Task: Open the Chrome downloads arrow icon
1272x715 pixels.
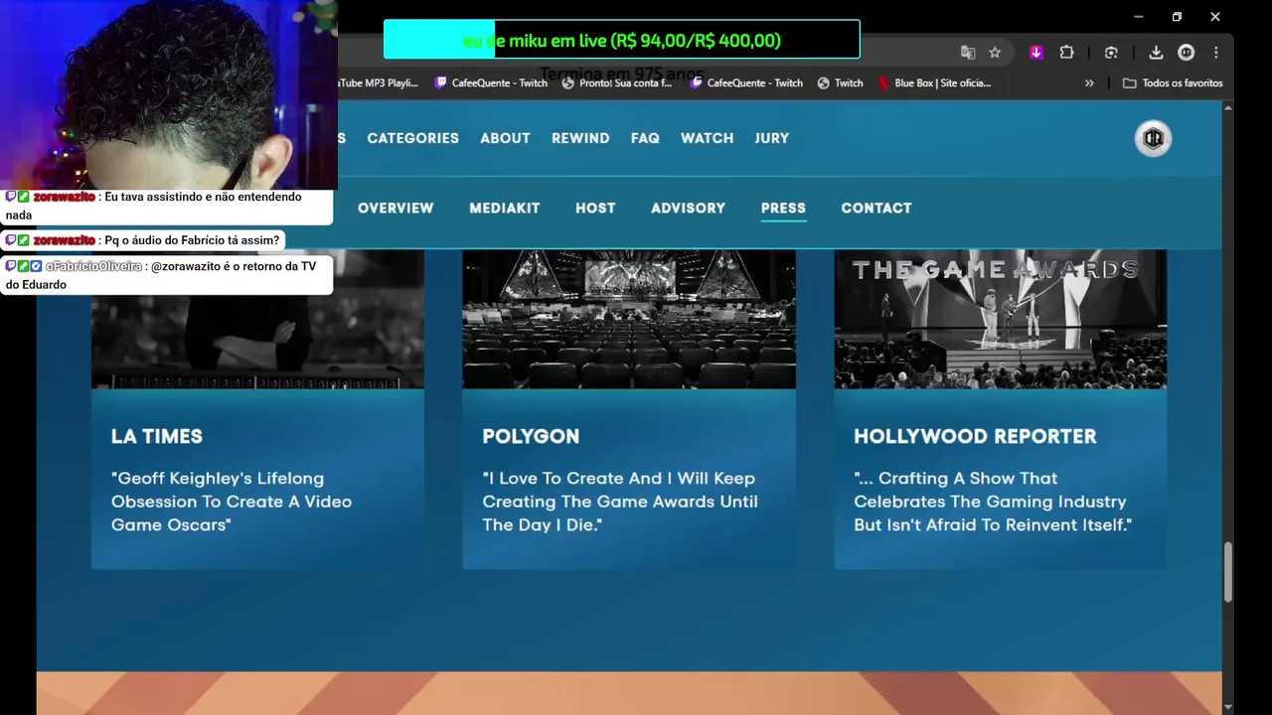Action: pyautogui.click(x=1156, y=53)
